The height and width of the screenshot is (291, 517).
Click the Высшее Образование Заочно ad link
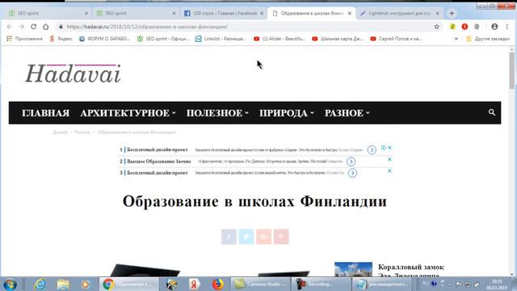coord(159,162)
